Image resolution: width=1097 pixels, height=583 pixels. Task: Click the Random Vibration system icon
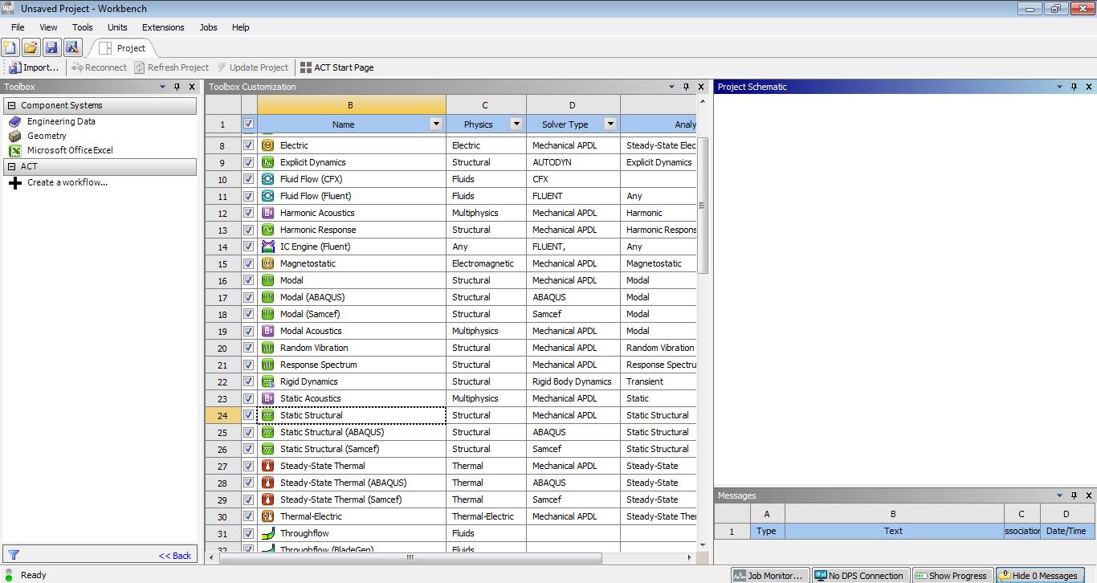(x=268, y=348)
